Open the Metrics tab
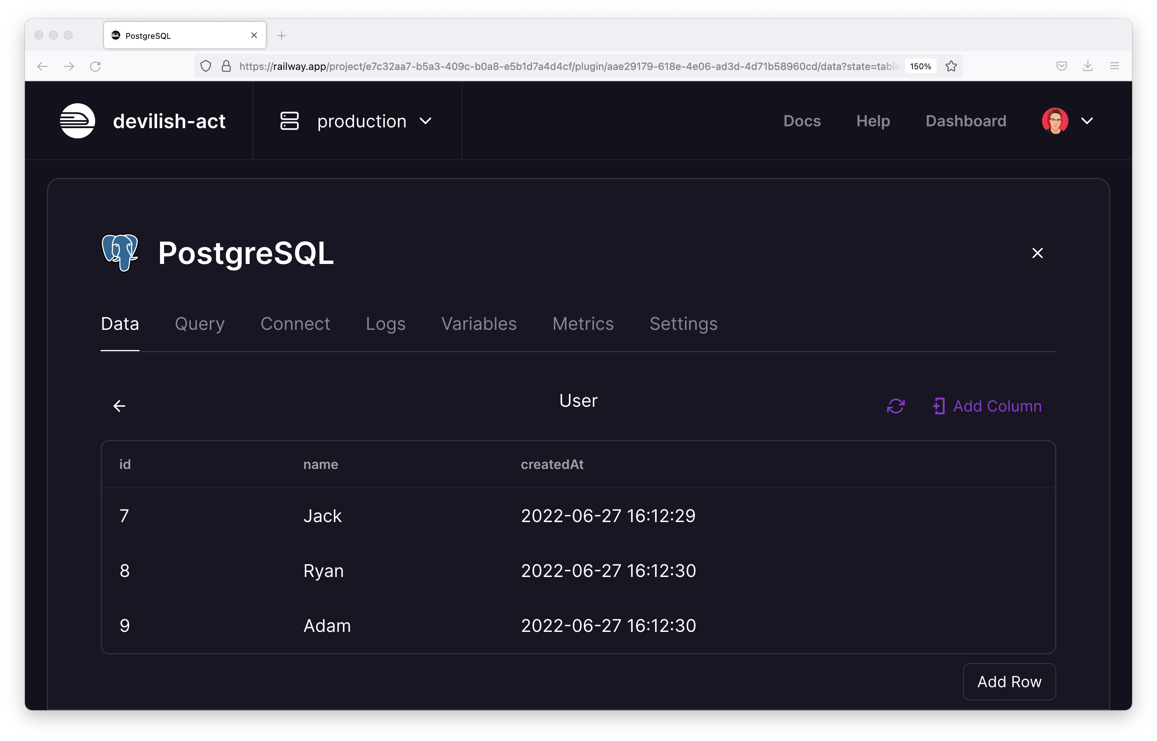Image resolution: width=1157 pixels, height=741 pixels. pos(583,324)
